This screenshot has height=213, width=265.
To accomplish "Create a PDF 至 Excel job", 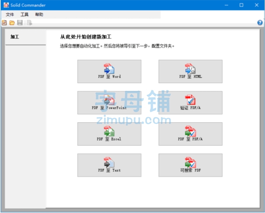I will [109, 134].
